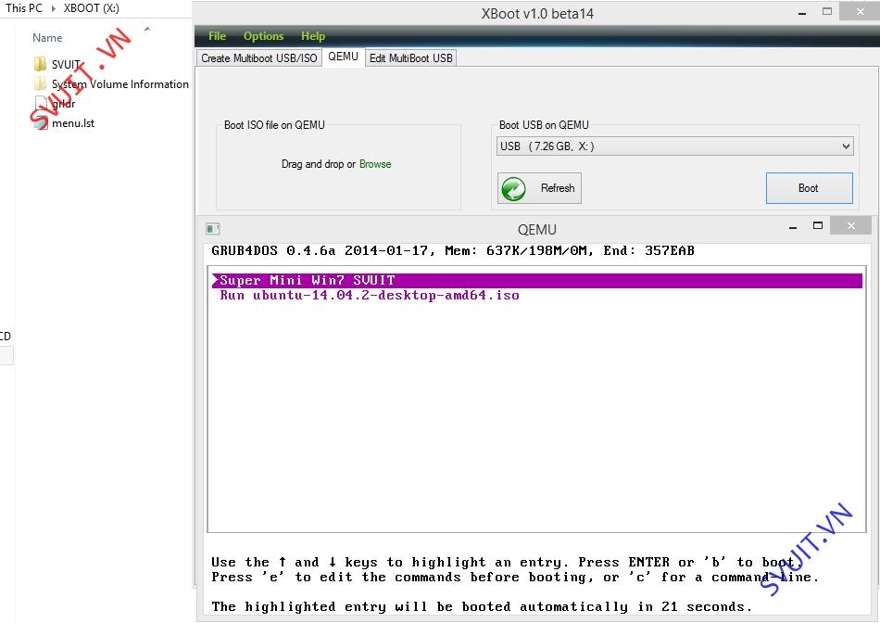Click the QEMU window system icon
Screen dimensions: 880x623
point(213,229)
